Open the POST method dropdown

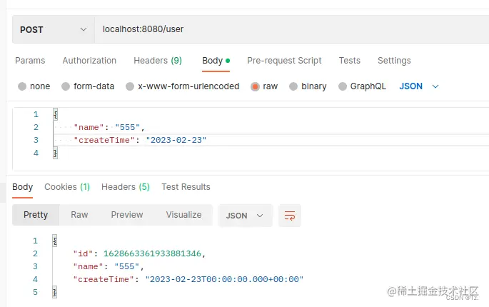click(x=54, y=29)
